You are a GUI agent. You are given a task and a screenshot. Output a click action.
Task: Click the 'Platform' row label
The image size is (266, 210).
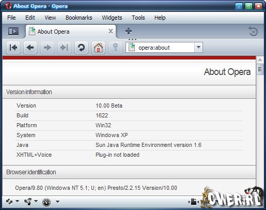click(x=27, y=125)
